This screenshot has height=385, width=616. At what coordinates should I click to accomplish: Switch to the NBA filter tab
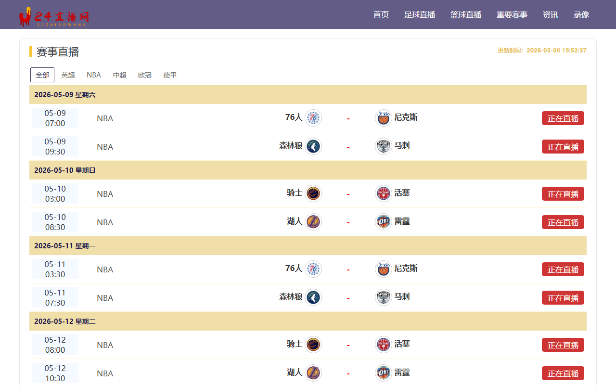[x=94, y=75]
